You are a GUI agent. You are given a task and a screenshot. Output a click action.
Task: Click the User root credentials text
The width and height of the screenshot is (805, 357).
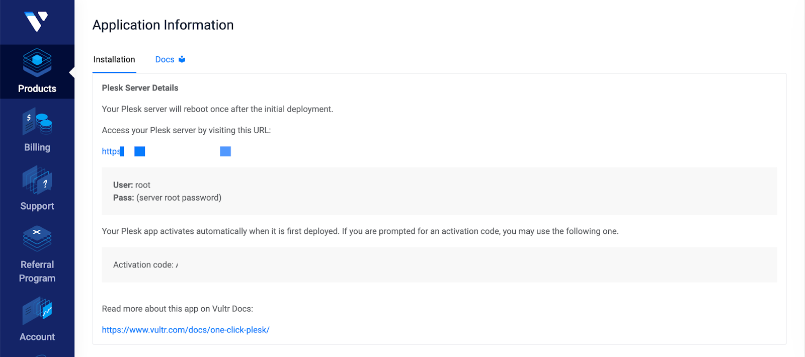(x=132, y=185)
